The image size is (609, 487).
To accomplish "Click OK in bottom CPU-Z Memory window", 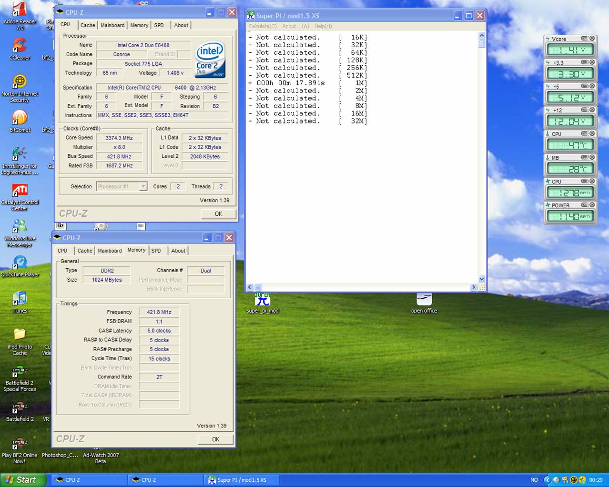I will [x=215, y=439].
